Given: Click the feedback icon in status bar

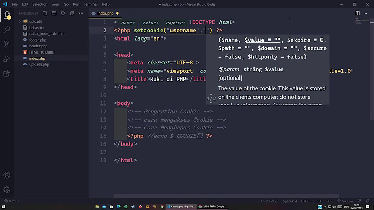Looking at the screenshot, I should coord(359,201).
